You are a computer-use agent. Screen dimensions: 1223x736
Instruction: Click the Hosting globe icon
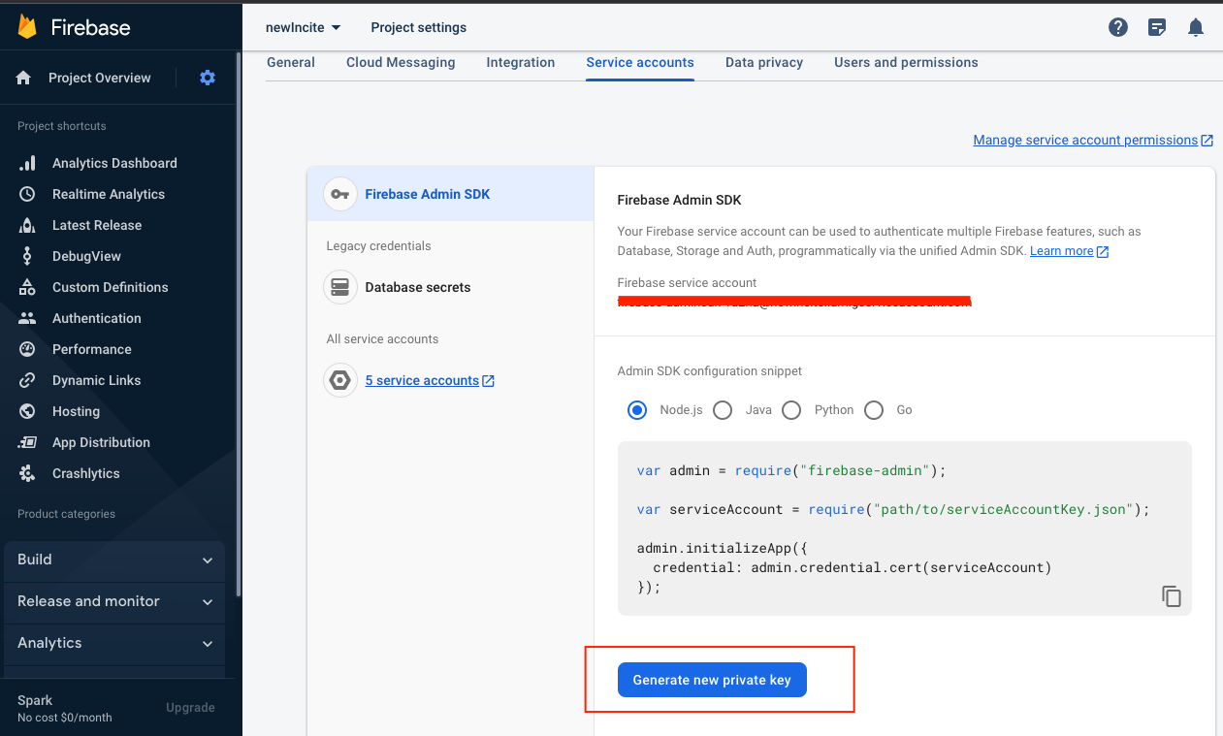click(27, 411)
